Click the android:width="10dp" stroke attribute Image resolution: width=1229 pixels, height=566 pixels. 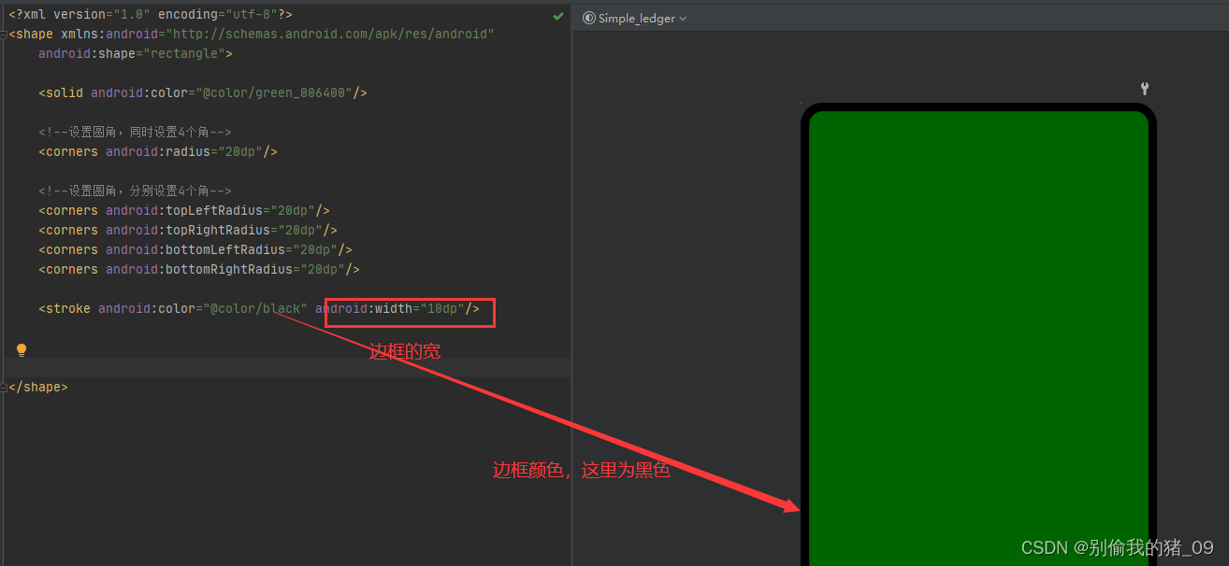pyautogui.click(x=390, y=309)
